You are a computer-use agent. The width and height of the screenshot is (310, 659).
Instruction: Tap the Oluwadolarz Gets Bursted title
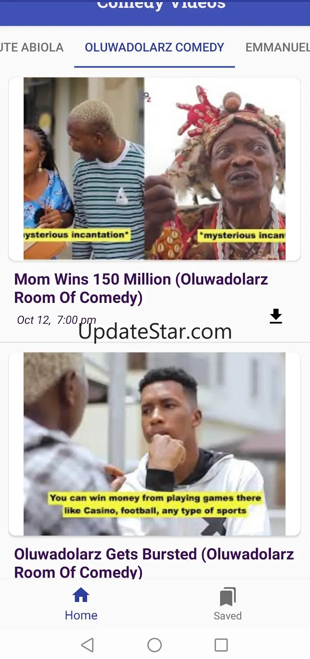point(154,563)
